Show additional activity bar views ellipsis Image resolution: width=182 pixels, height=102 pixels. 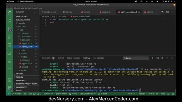(x=9, y=69)
